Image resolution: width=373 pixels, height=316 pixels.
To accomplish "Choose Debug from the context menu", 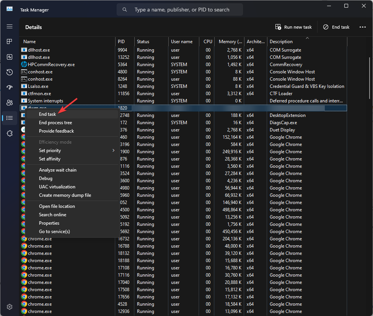I will 72,178.
